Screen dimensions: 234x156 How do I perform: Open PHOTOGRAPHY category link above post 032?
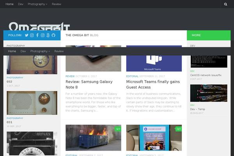pos(15,78)
